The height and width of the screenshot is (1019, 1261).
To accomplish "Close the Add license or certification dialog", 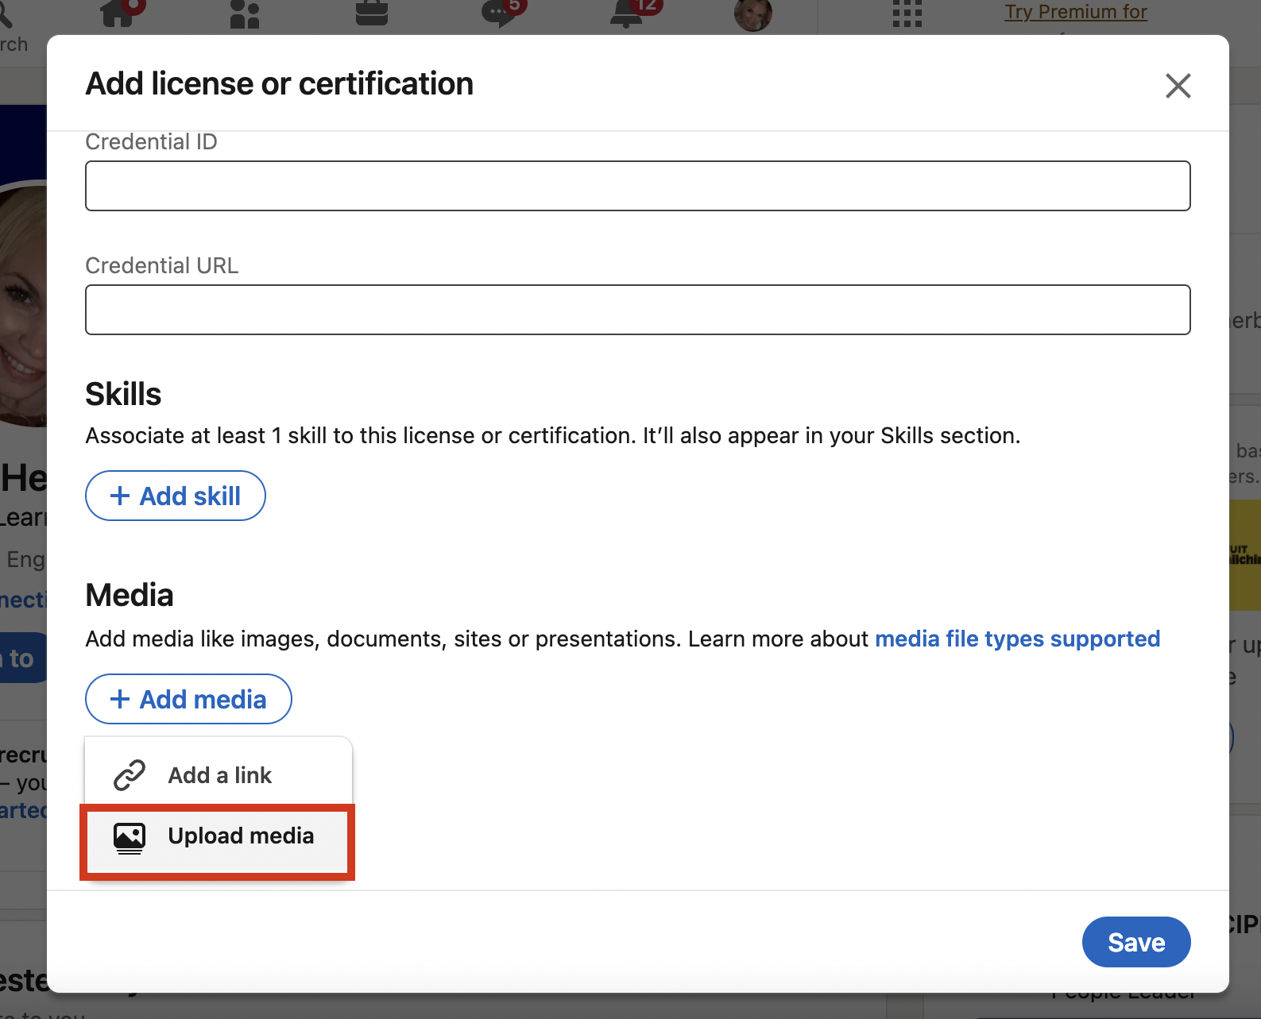I will (x=1178, y=86).
